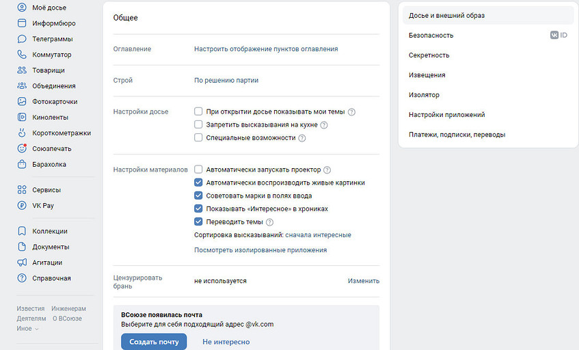Dismiss mail offer with Не интересно
The height and width of the screenshot is (350, 579).
click(x=226, y=342)
